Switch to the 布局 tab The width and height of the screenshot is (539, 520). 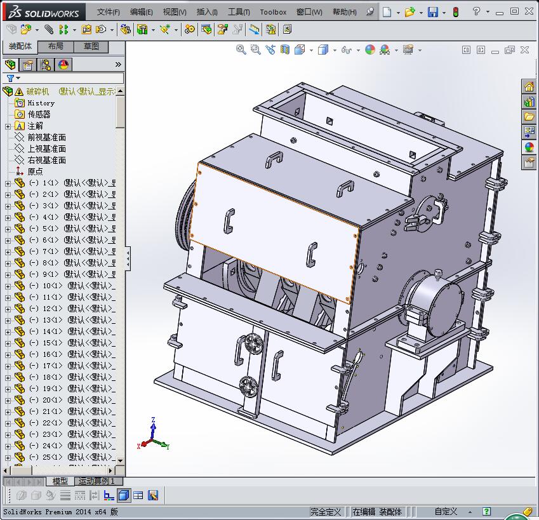pyautogui.click(x=56, y=46)
